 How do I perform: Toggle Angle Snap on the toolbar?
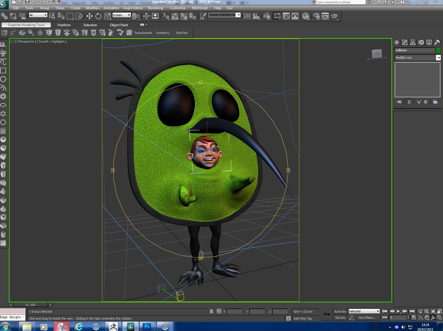click(175, 16)
